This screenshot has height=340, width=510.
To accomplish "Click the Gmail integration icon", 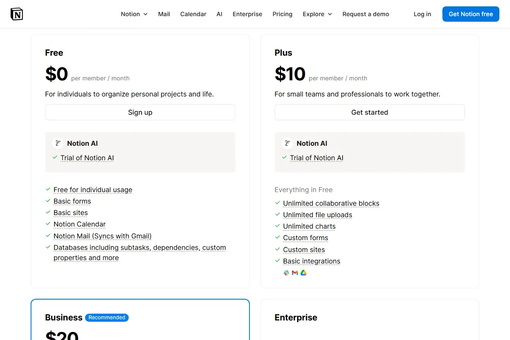I will (295, 272).
